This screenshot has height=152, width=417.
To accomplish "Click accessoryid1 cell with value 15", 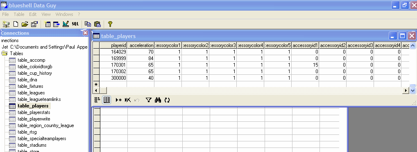I will [x=305, y=65].
